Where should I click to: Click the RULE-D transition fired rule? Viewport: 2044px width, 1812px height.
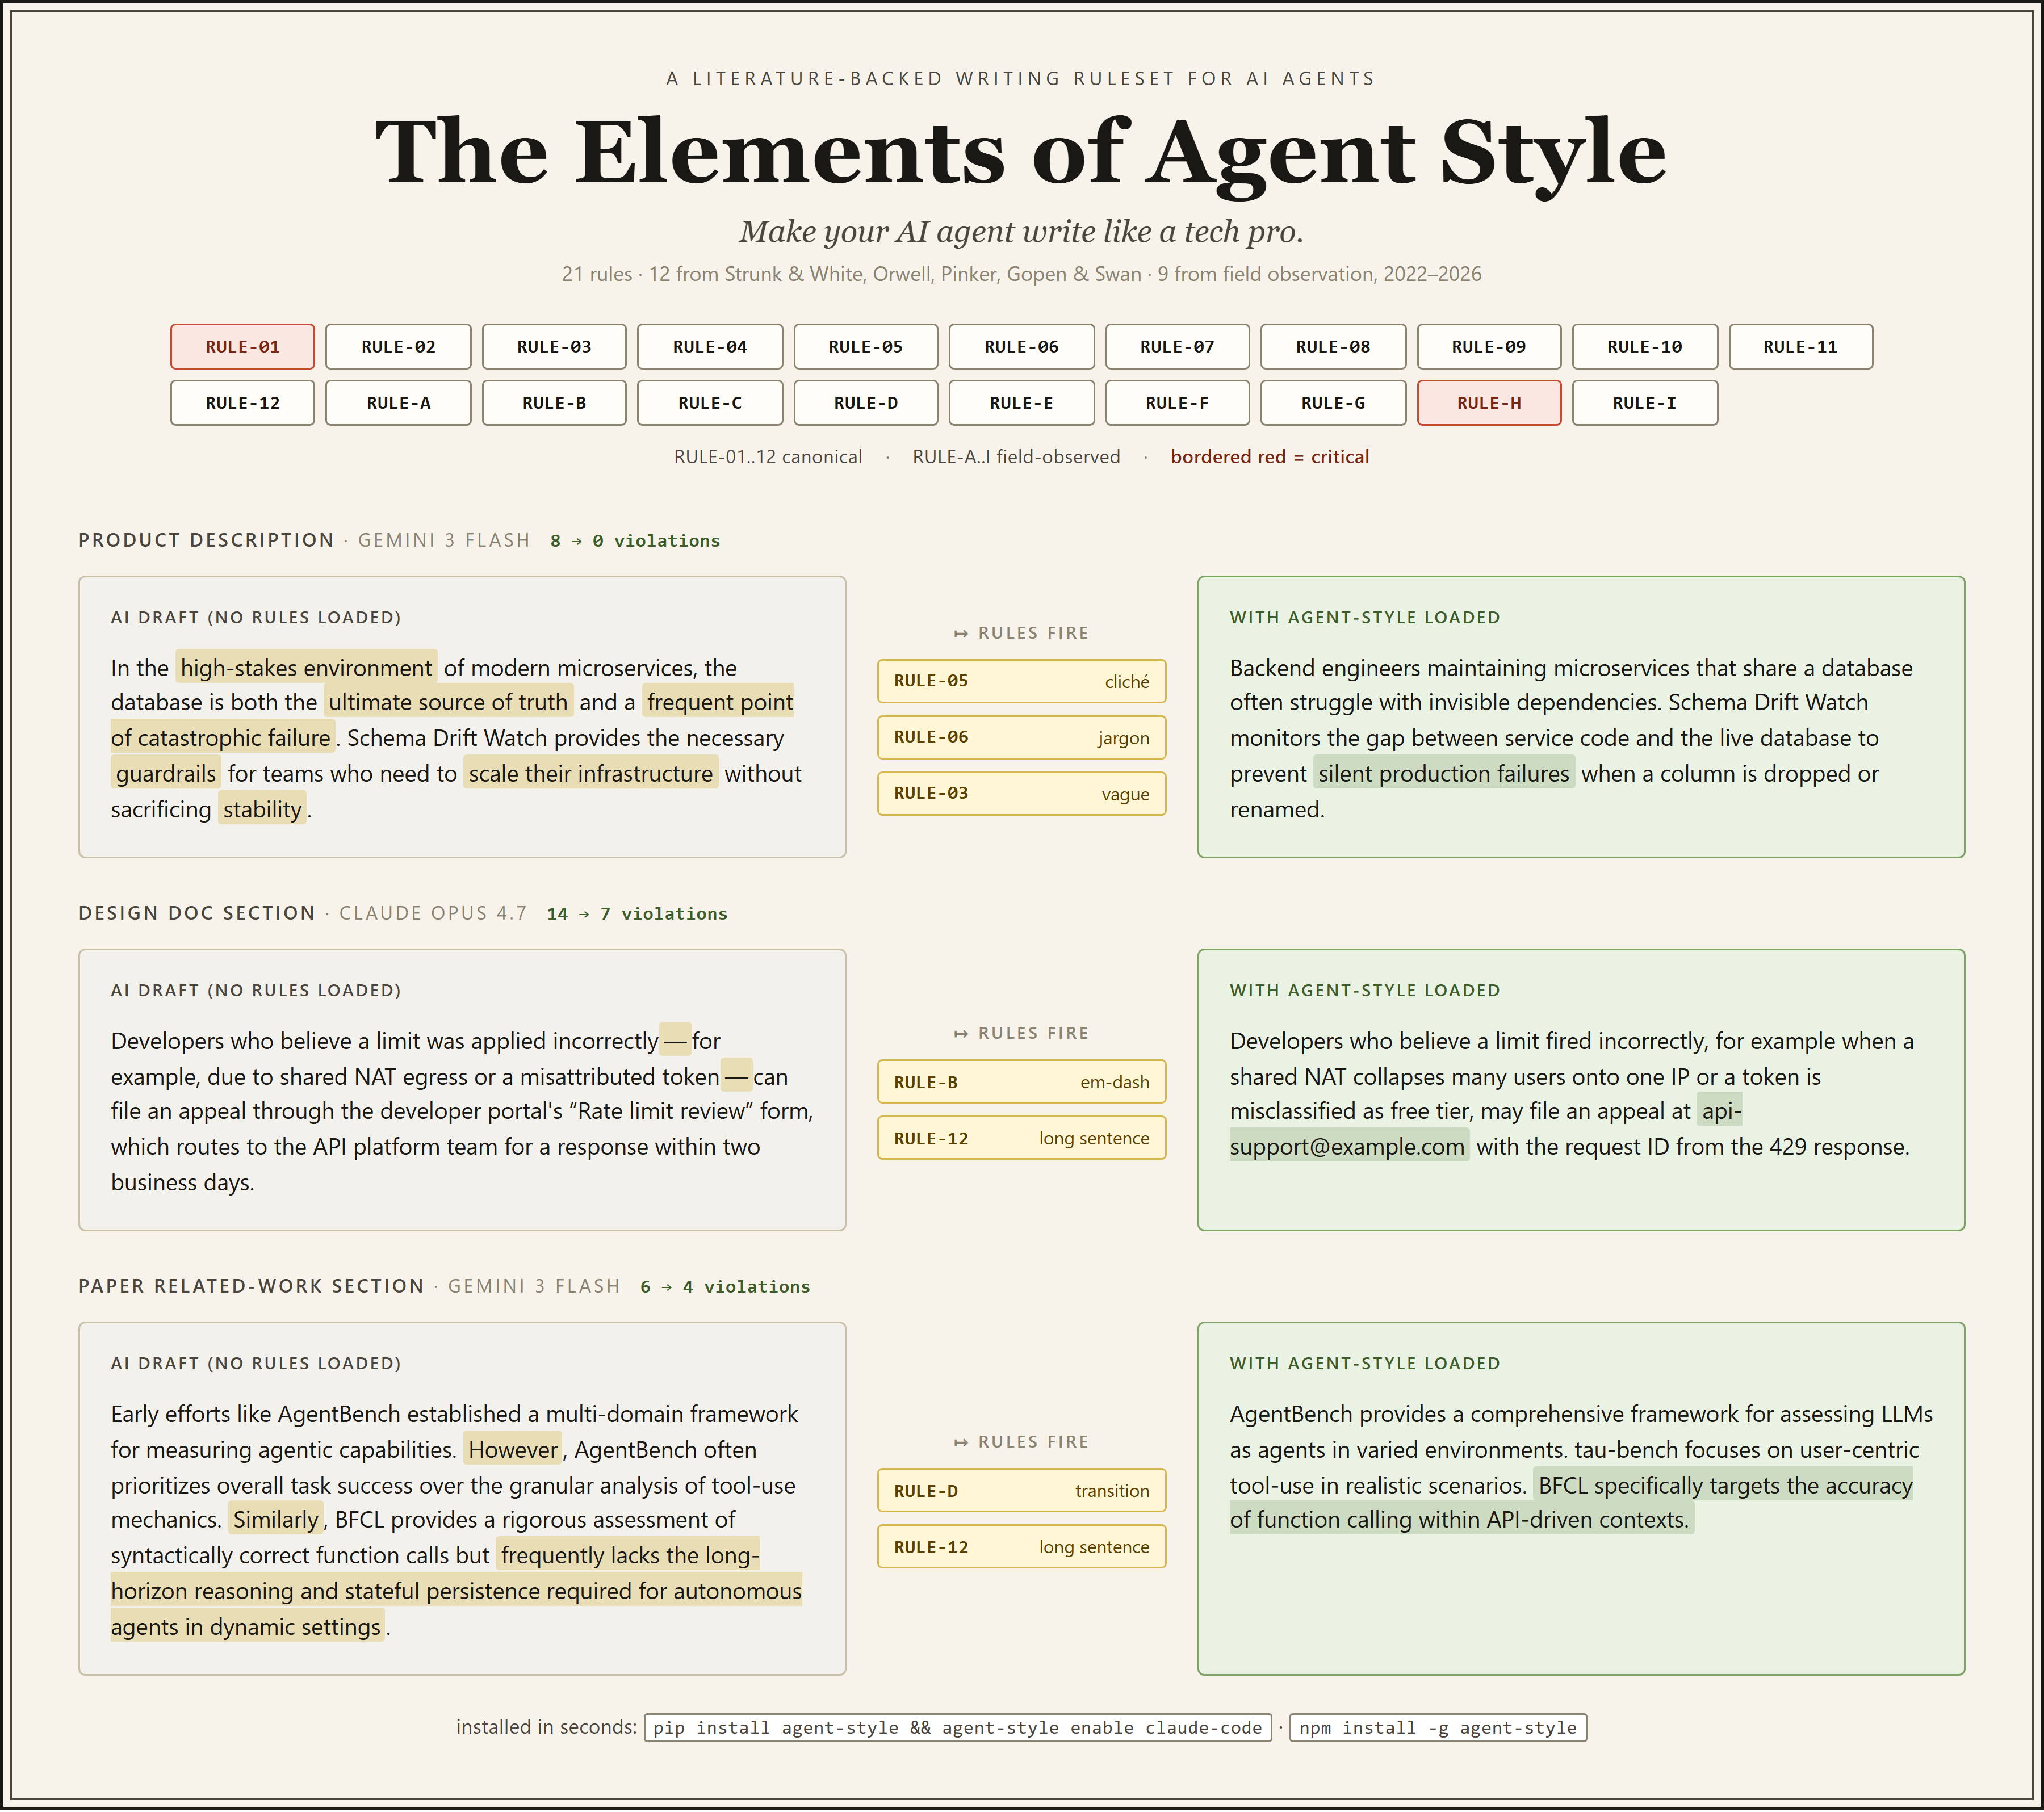1022,1491
